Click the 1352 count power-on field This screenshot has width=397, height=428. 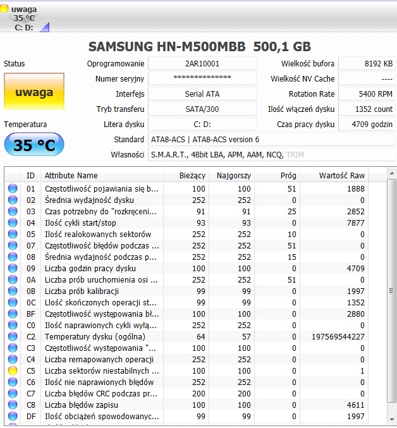coord(367,109)
